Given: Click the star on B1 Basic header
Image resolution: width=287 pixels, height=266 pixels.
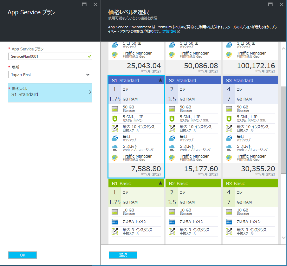Looking at the screenshot, I should click(160, 183).
